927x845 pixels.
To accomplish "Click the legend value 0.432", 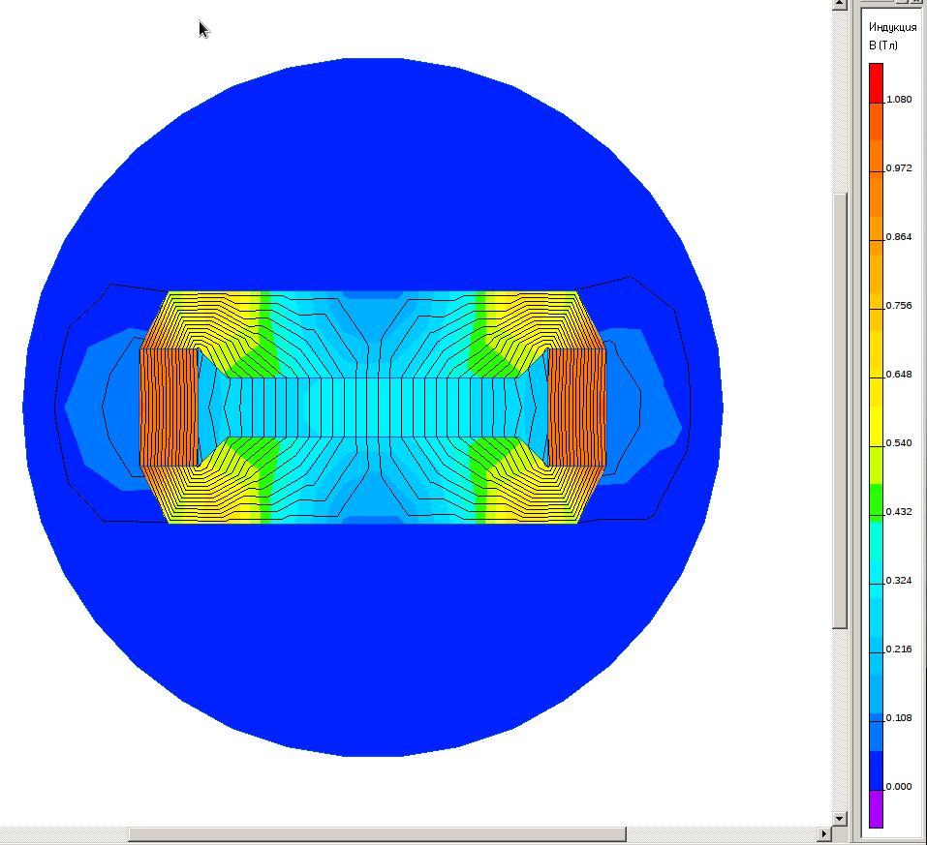I will pyautogui.click(x=899, y=512).
